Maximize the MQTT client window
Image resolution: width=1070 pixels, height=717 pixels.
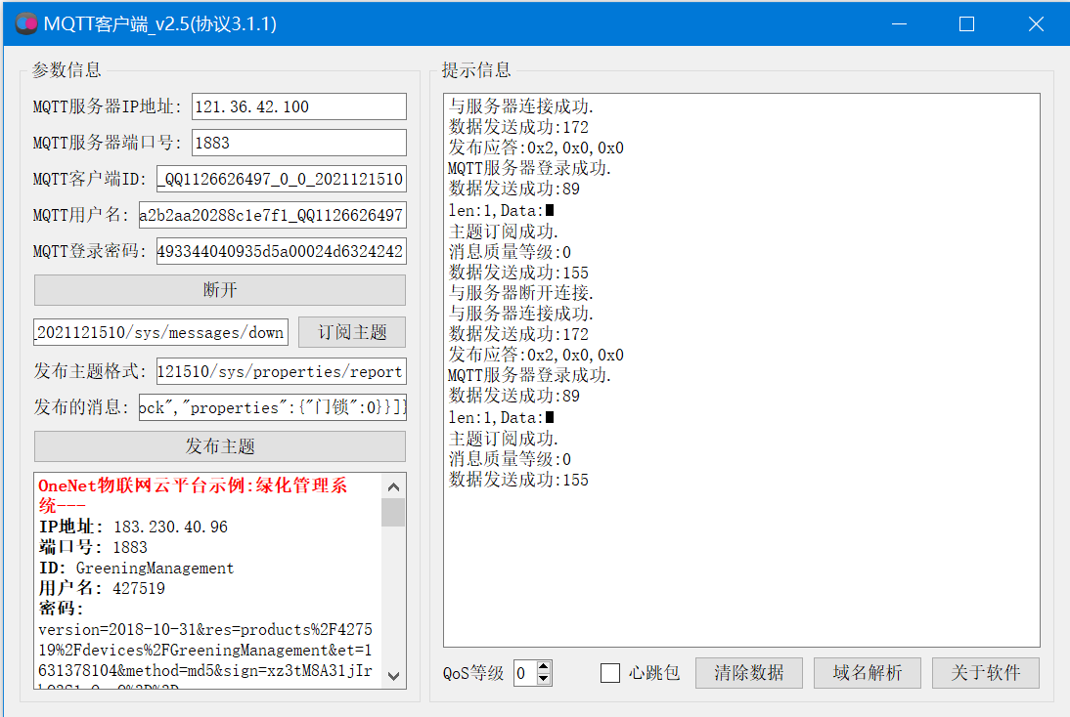(966, 23)
